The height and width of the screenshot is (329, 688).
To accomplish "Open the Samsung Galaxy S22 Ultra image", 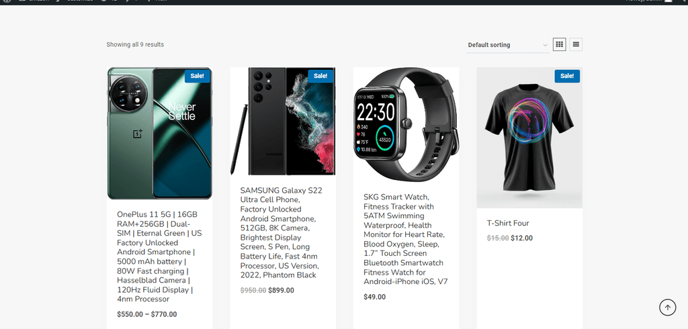I will tap(283, 122).
